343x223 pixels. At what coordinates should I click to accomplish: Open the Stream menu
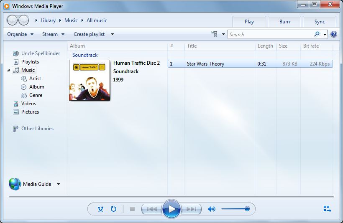coord(53,34)
